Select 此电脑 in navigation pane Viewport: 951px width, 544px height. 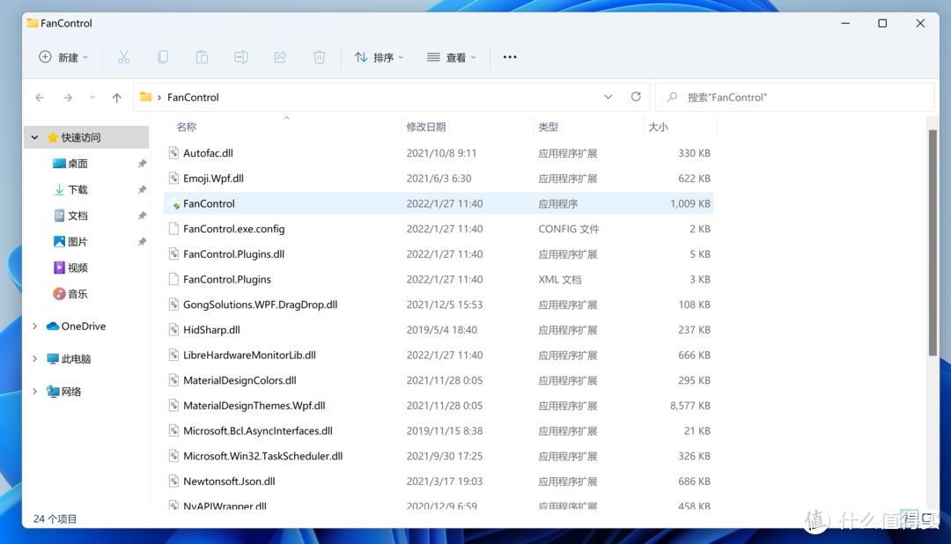(70, 358)
